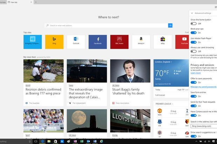Open the Stuart Bagg article photo
The image size is (217, 144).
[130, 71]
